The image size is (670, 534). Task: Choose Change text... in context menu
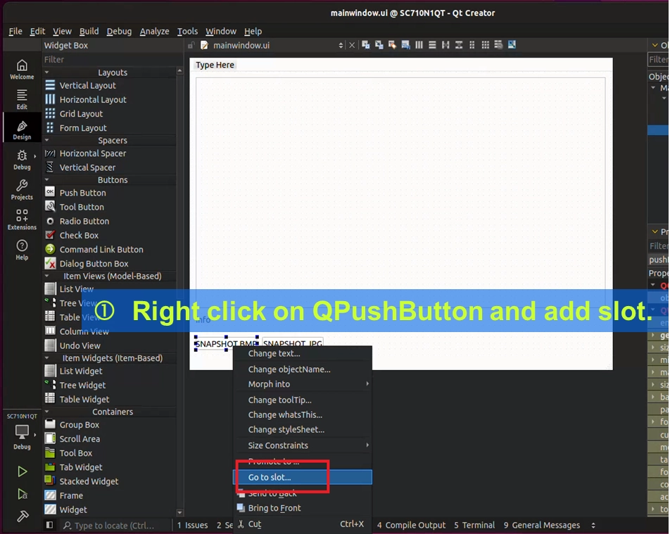coord(303,353)
